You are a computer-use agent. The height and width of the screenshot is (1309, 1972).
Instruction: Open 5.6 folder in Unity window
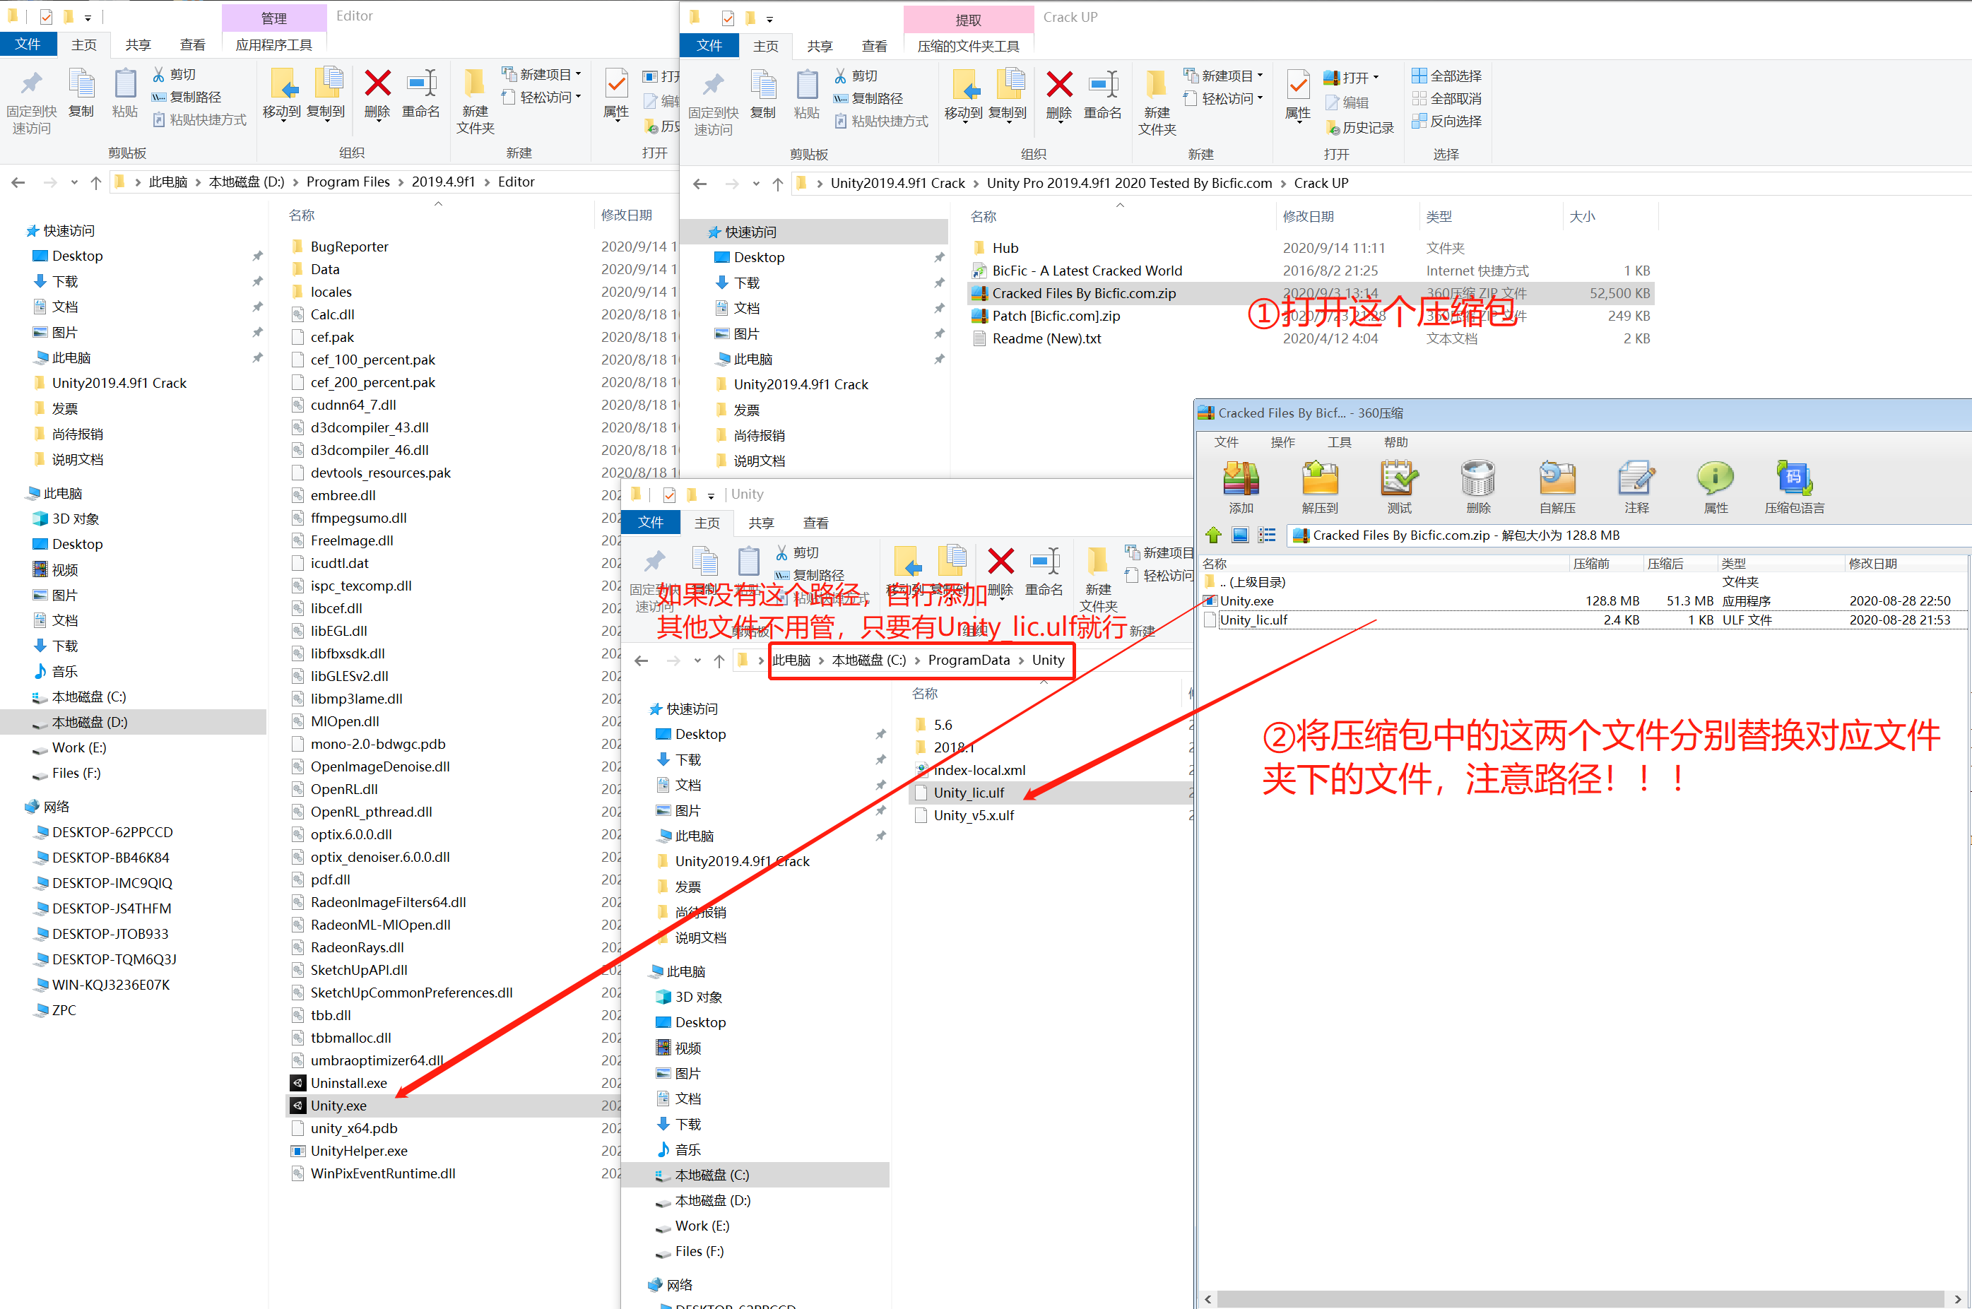click(943, 725)
